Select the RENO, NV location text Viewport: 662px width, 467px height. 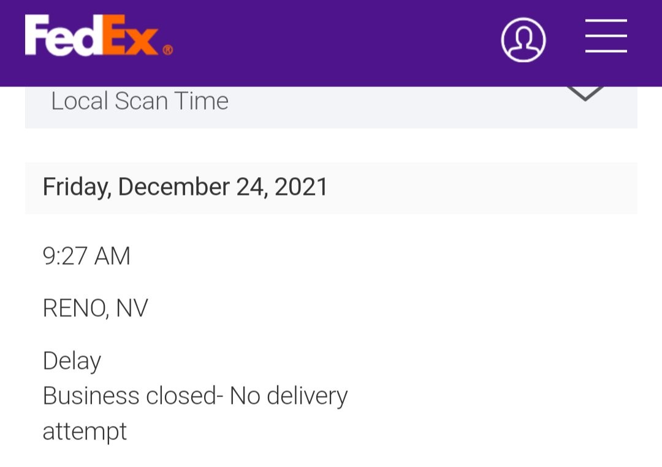tap(95, 308)
